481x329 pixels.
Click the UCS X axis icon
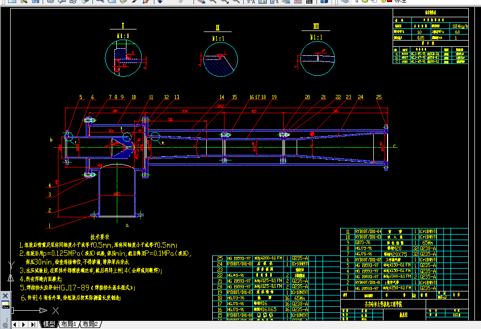[55, 311]
